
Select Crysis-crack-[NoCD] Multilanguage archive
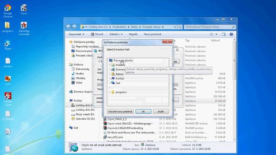[x=130, y=124]
